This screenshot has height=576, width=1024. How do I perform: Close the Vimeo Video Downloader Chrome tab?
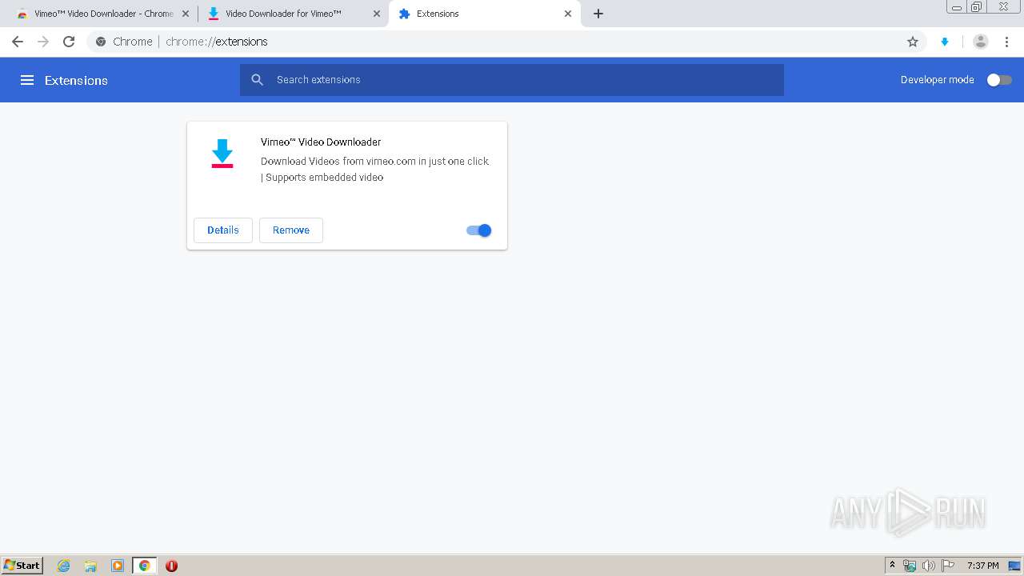tap(186, 14)
